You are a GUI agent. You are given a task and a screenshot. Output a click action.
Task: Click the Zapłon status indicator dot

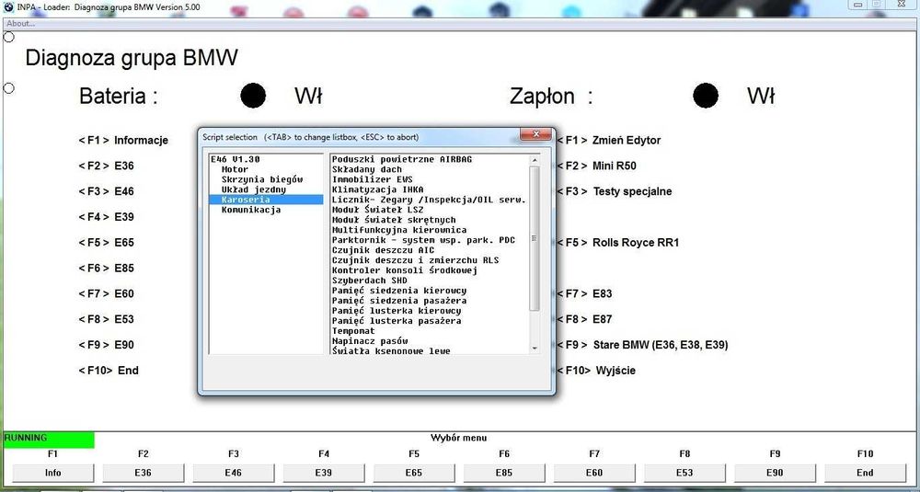pos(706,96)
